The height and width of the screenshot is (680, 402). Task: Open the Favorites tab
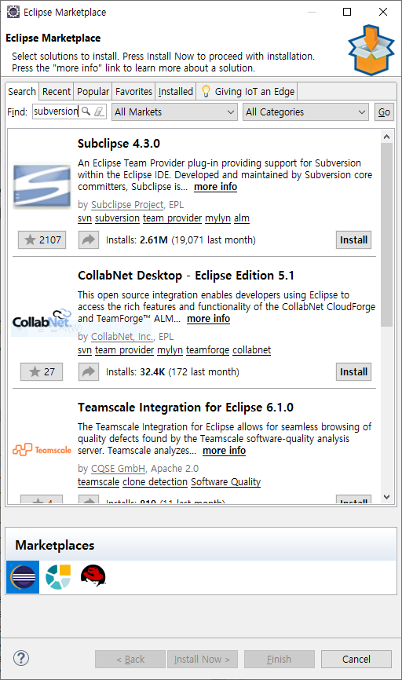[133, 92]
